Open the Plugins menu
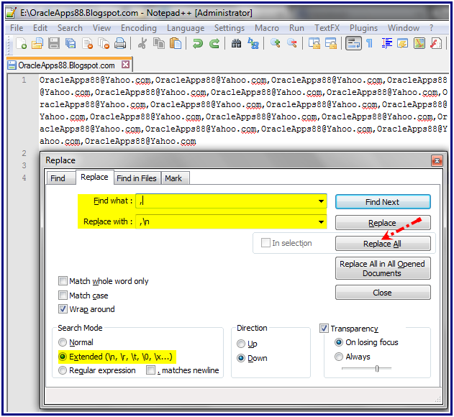454x417 pixels. [363, 28]
